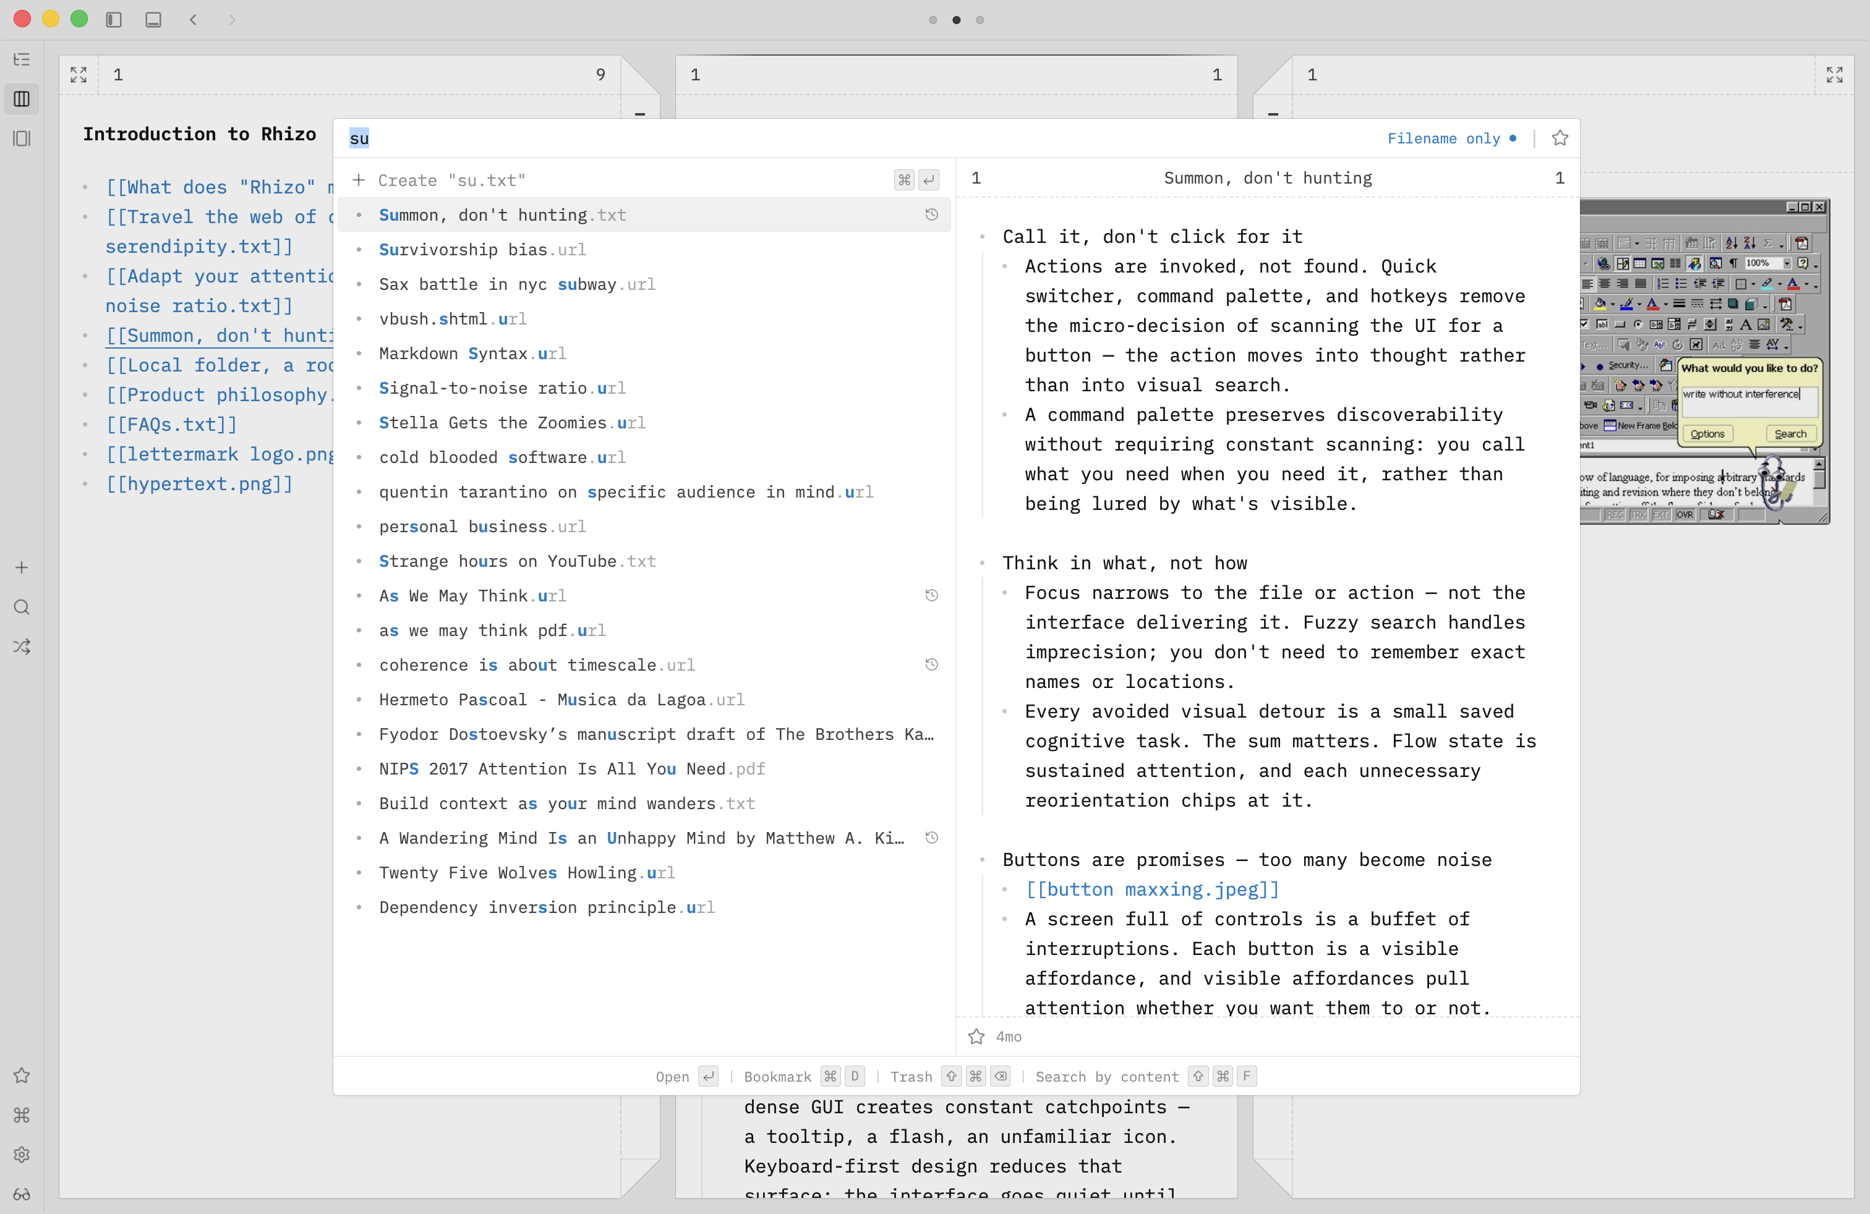The width and height of the screenshot is (1870, 1214).
Task: Toggle the left sidebar icon in title bar
Action: (x=114, y=20)
